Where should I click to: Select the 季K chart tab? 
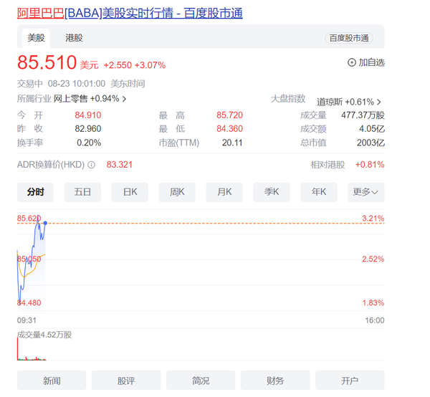[x=272, y=192]
